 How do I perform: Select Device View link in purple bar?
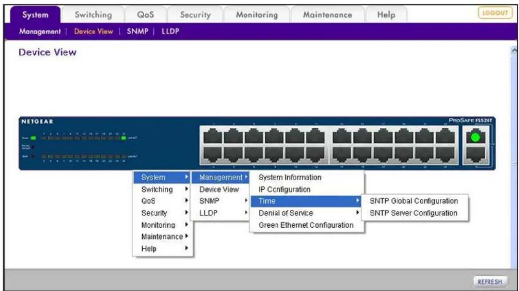point(93,32)
